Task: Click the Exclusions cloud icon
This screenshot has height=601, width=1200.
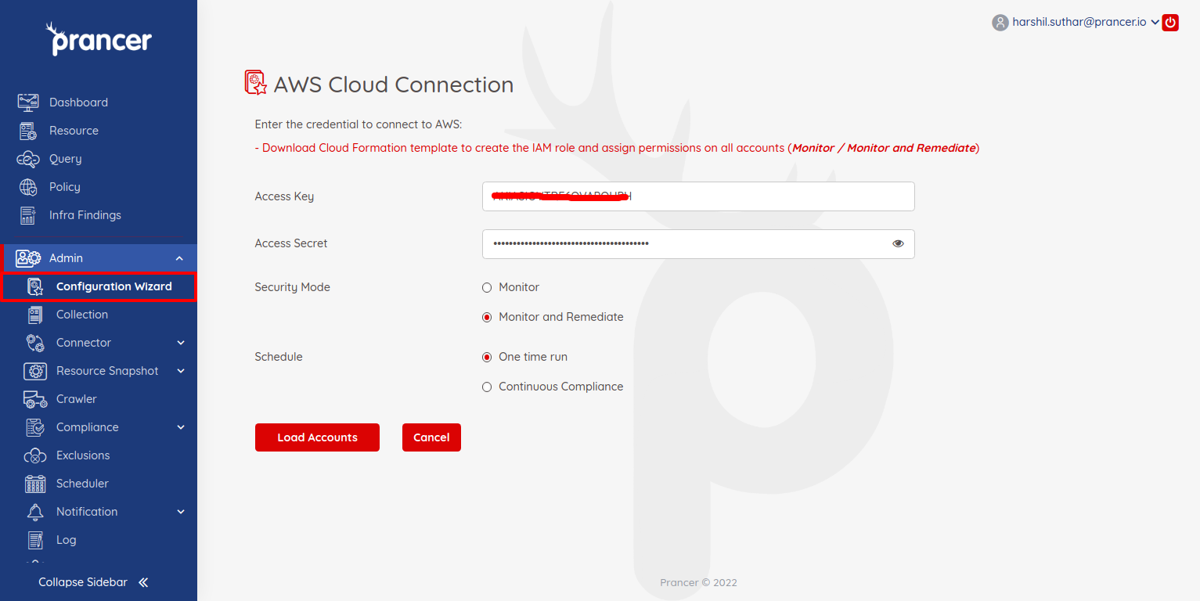Action: pyautogui.click(x=35, y=455)
